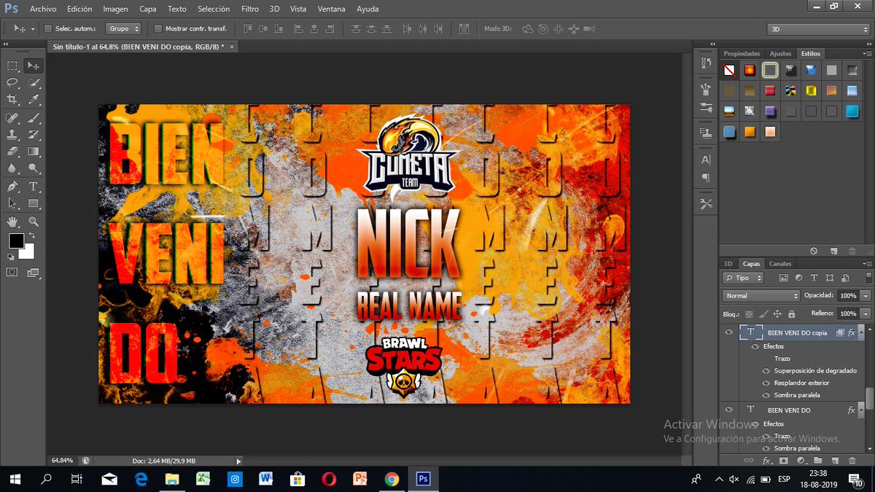Viewport: 875px width, 492px height.
Task: Select the Blur tool
Action: click(12, 168)
